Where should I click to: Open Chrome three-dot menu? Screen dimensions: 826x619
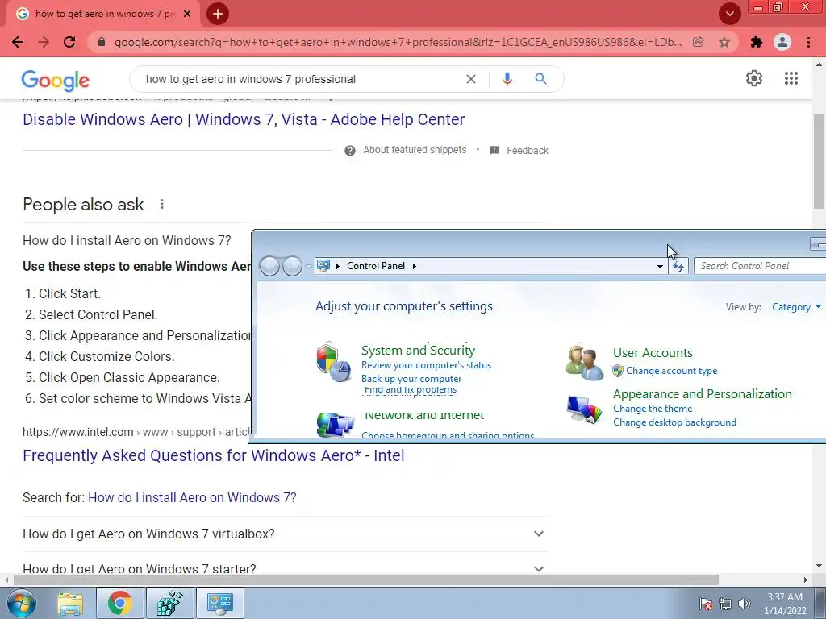coord(808,42)
